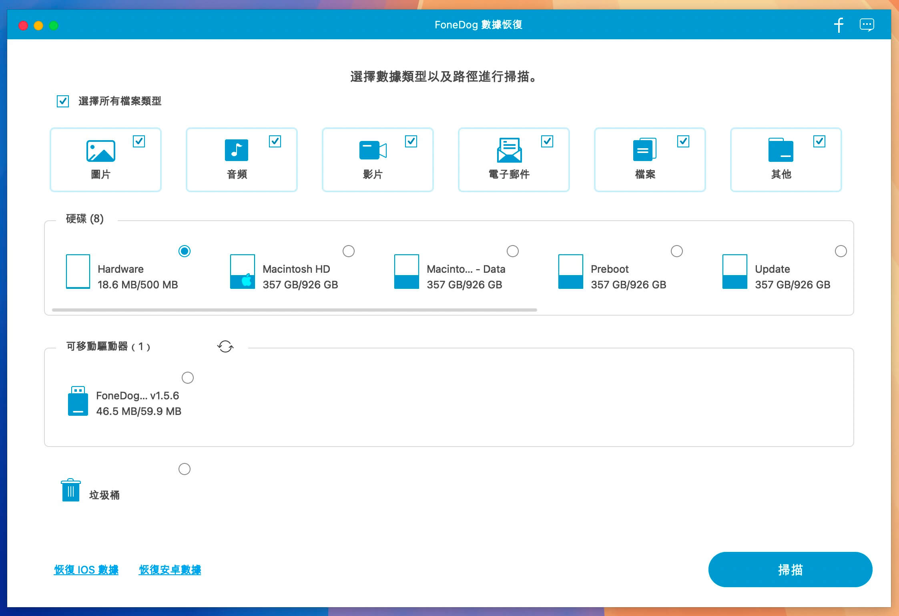
Task: Click the 可移動驅動器 ( 1 ) heading
Action: 108,346
